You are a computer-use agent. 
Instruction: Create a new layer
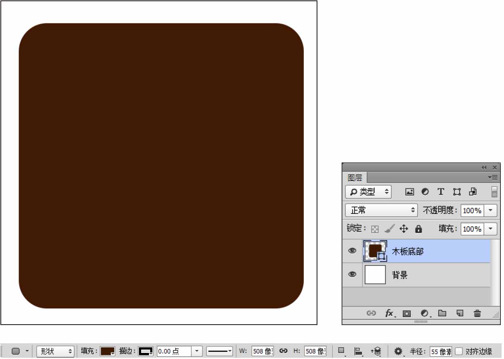460,313
